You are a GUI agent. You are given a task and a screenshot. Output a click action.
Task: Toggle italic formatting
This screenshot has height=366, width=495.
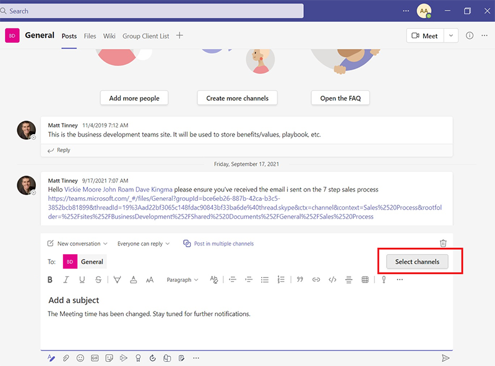click(x=66, y=280)
